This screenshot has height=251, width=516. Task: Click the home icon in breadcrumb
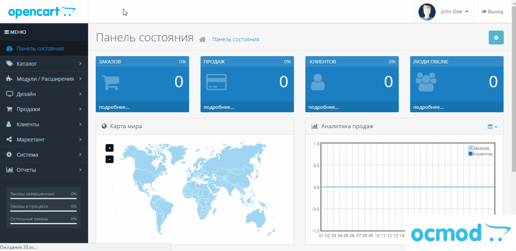coord(202,39)
